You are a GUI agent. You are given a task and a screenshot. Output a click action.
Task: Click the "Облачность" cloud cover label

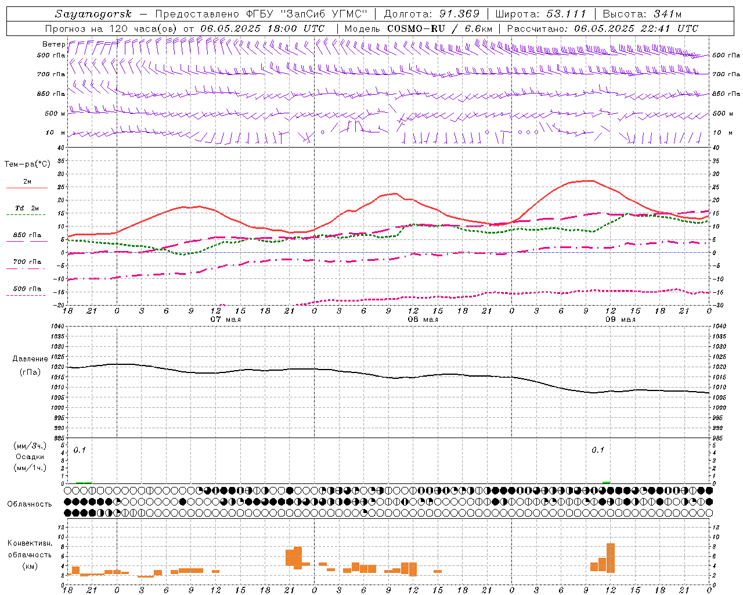[30, 504]
